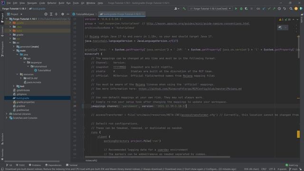Open run configuration dropdown Forge-Tutorial-1.18.1 runClient
The height and width of the screenshot is (171, 304).
210,9
